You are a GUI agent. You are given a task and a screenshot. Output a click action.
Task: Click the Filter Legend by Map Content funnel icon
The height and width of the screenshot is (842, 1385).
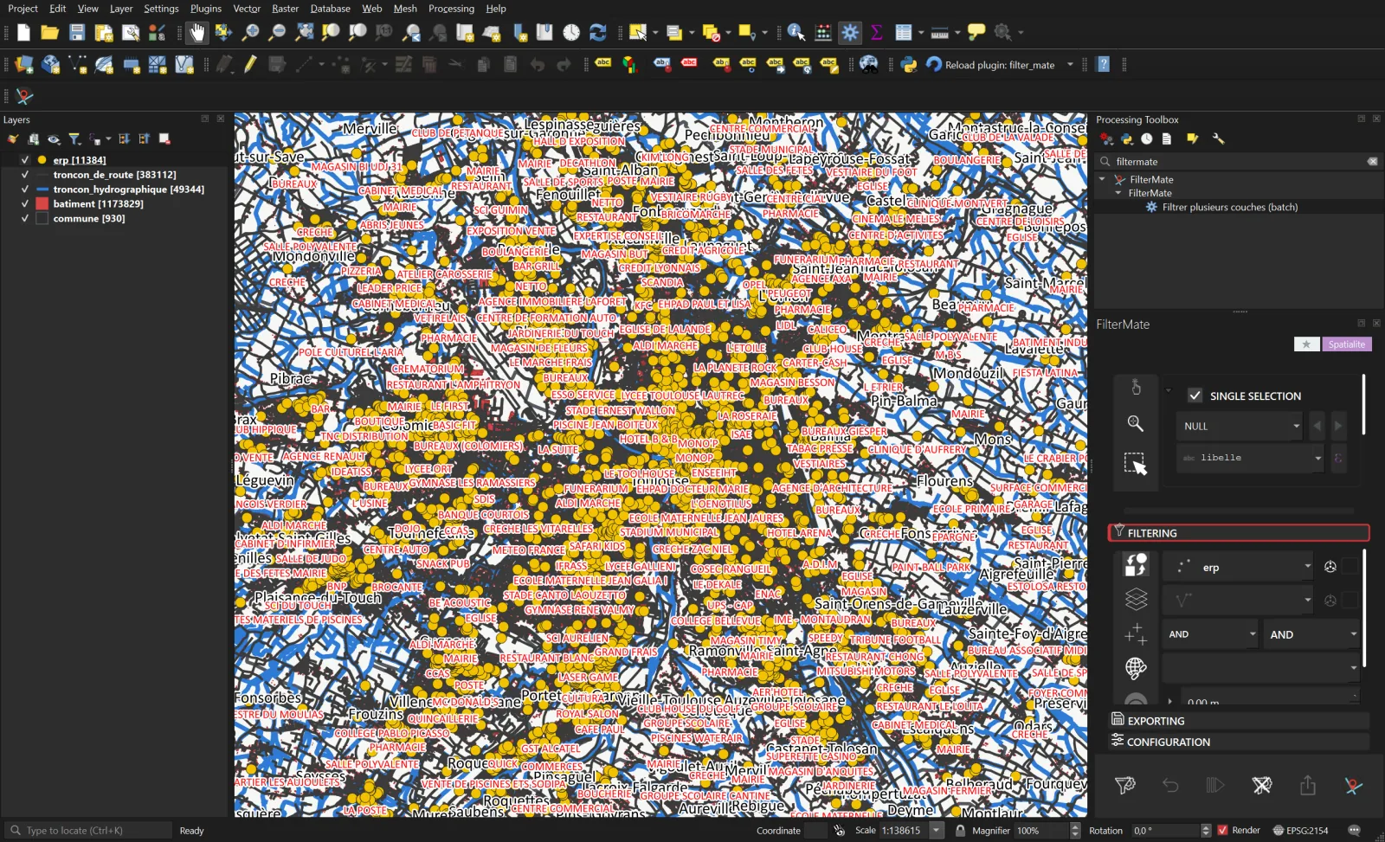click(74, 139)
